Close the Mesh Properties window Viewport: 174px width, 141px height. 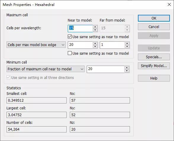pyautogui.click(x=169, y=4)
